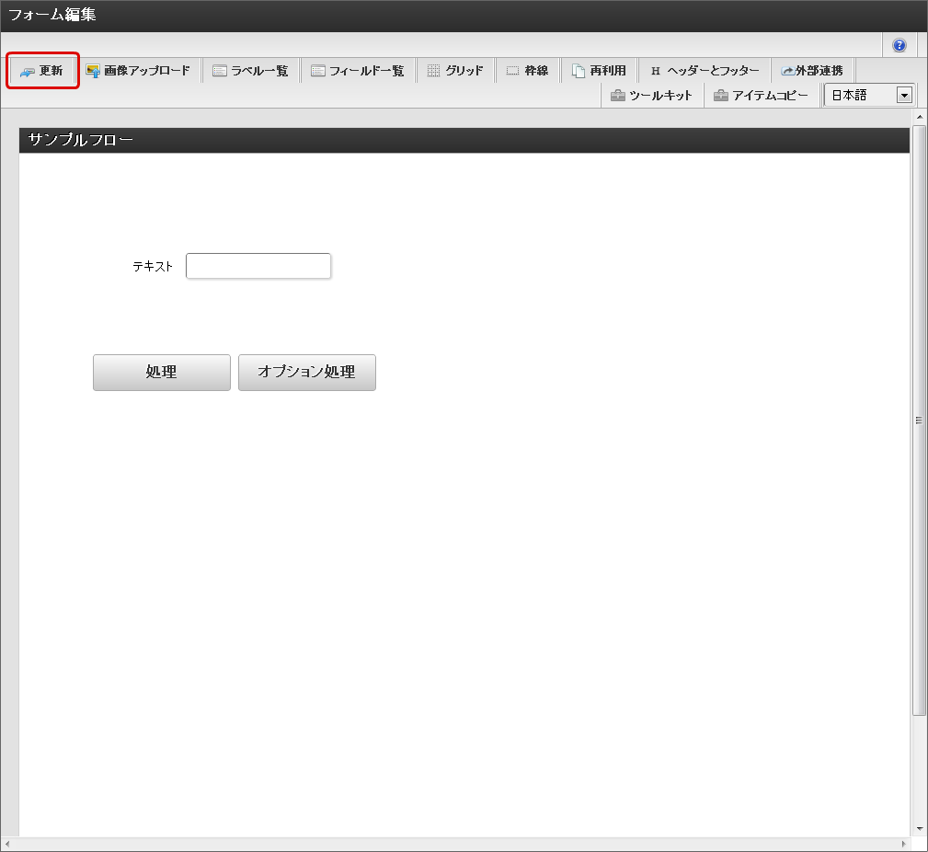Click the 処理 button
This screenshot has width=928, height=852.
tap(162, 373)
